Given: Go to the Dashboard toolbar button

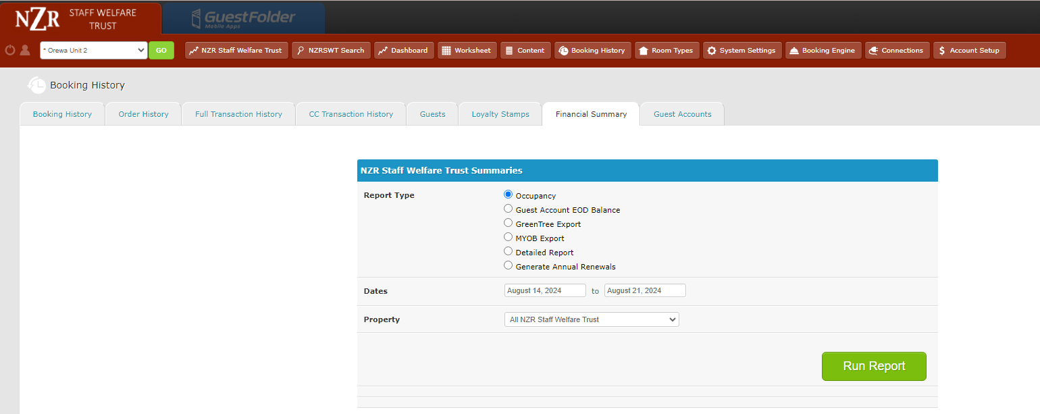Looking at the screenshot, I should [404, 51].
